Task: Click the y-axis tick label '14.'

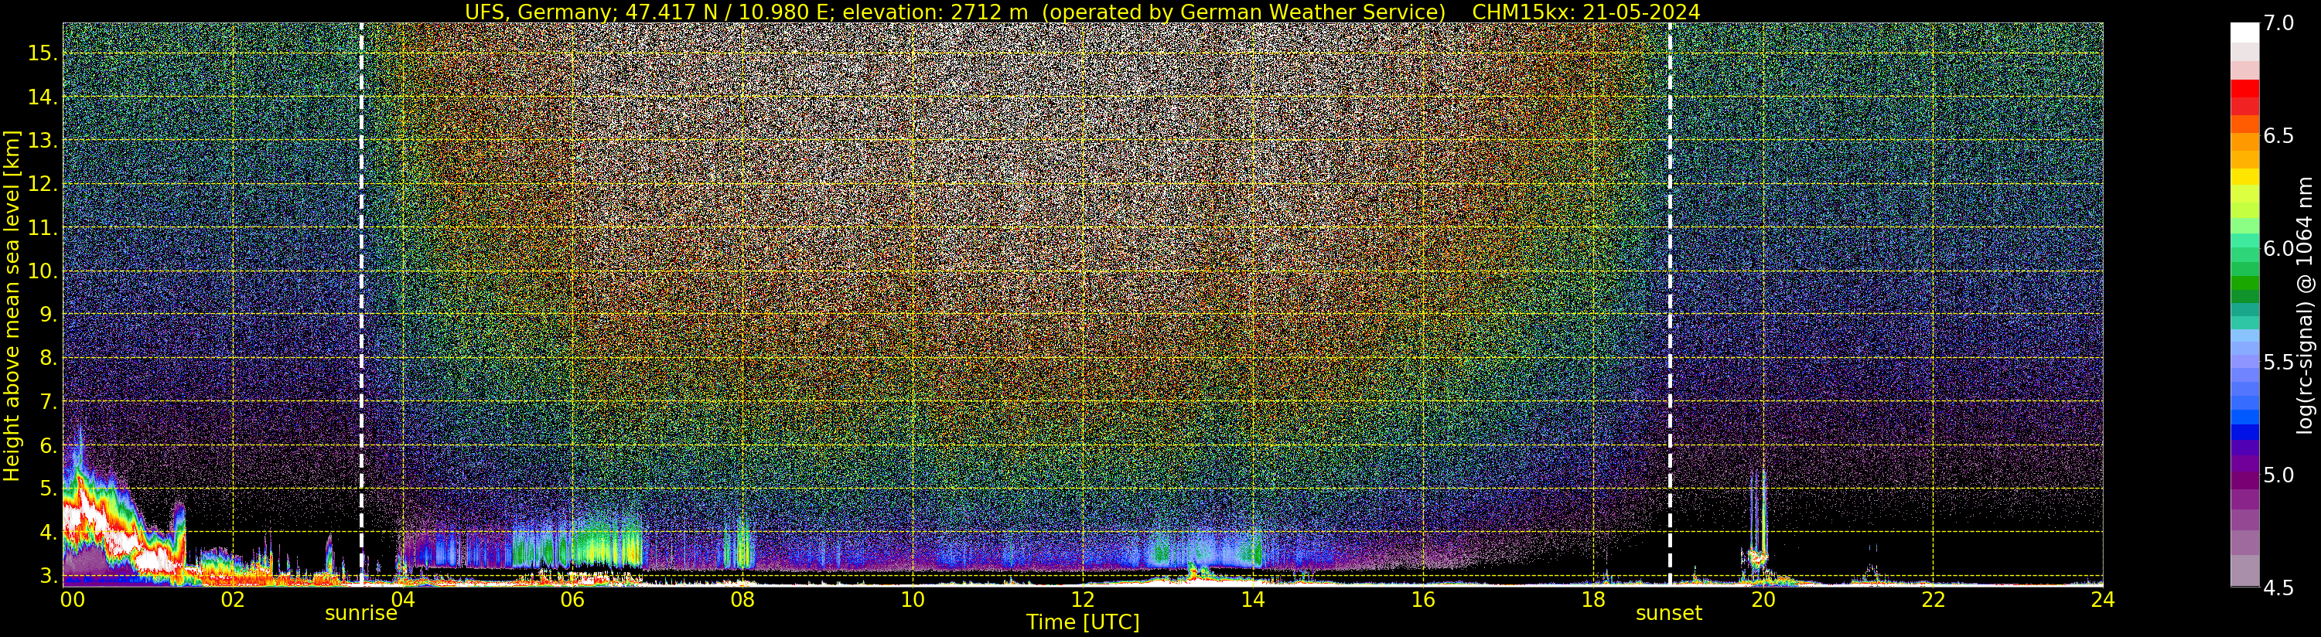Action: [43, 97]
